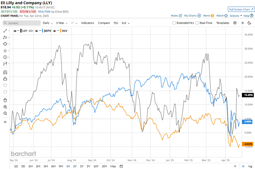
Task: Select the 20Y time range
Action: 104,166
